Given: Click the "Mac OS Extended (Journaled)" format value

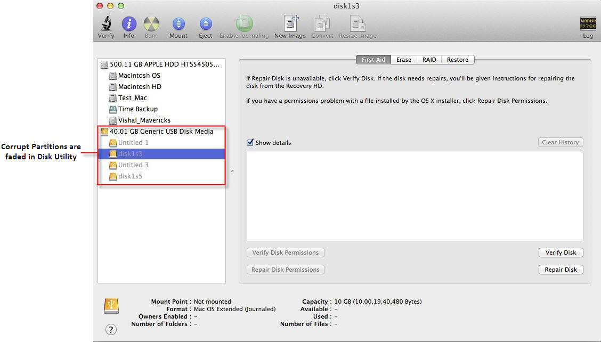Looking at the screenshot, I should (x=234, y=309).
